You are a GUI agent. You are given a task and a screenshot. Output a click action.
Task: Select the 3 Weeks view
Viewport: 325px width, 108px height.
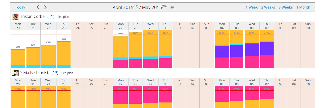click(285, 7)
